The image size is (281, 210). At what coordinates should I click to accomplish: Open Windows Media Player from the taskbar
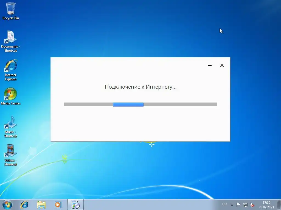coord(58,205)
